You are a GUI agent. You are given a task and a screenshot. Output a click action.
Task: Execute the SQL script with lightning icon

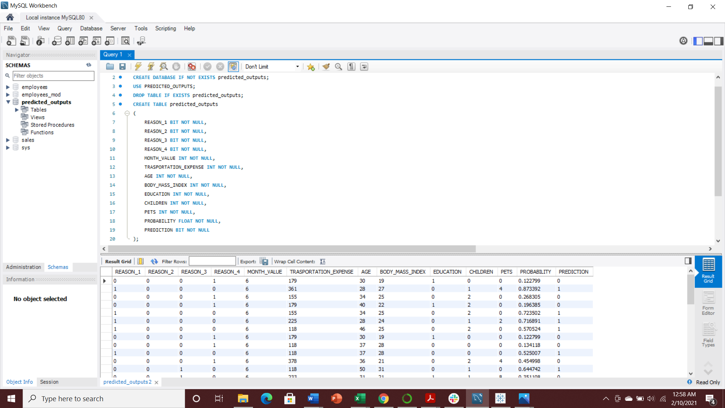coord(138,67)
